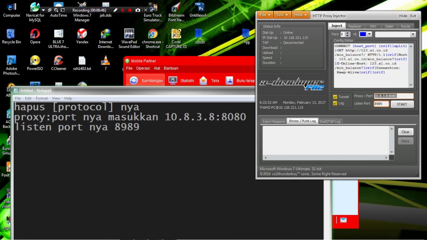The image size is (427, 240).
Task: Select the Bitstream Font Navigator shortcut
Action: tap(176, 12)
